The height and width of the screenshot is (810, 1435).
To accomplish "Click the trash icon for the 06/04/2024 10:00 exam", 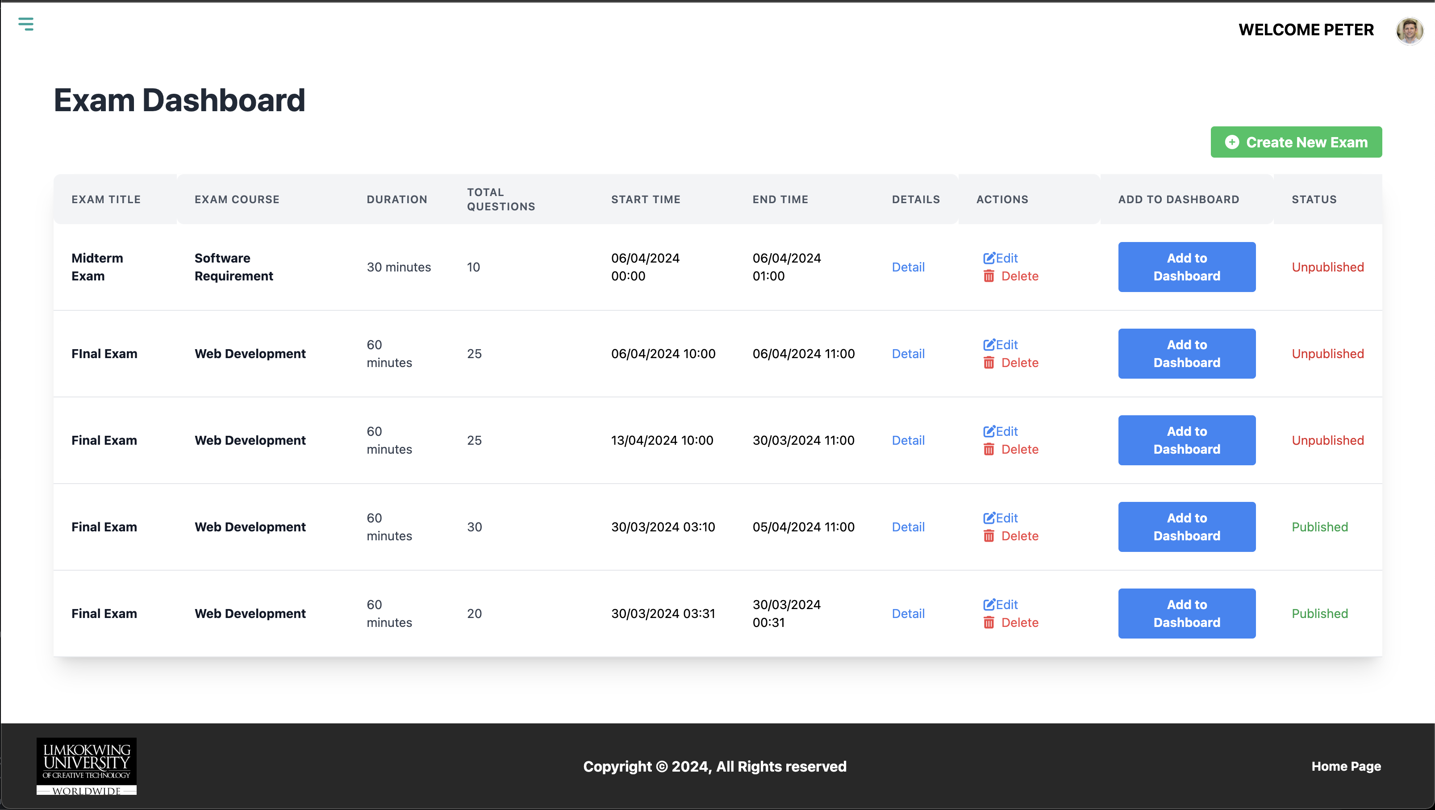I will [x=989, y=363].
